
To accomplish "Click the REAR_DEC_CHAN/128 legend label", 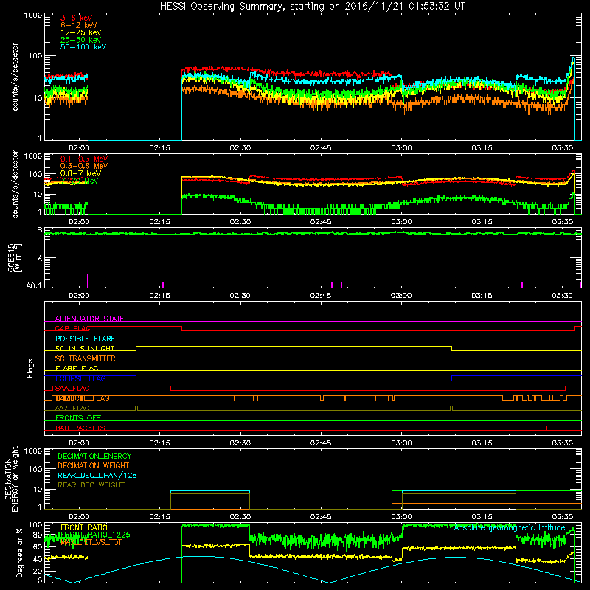I will pos(97,475).
